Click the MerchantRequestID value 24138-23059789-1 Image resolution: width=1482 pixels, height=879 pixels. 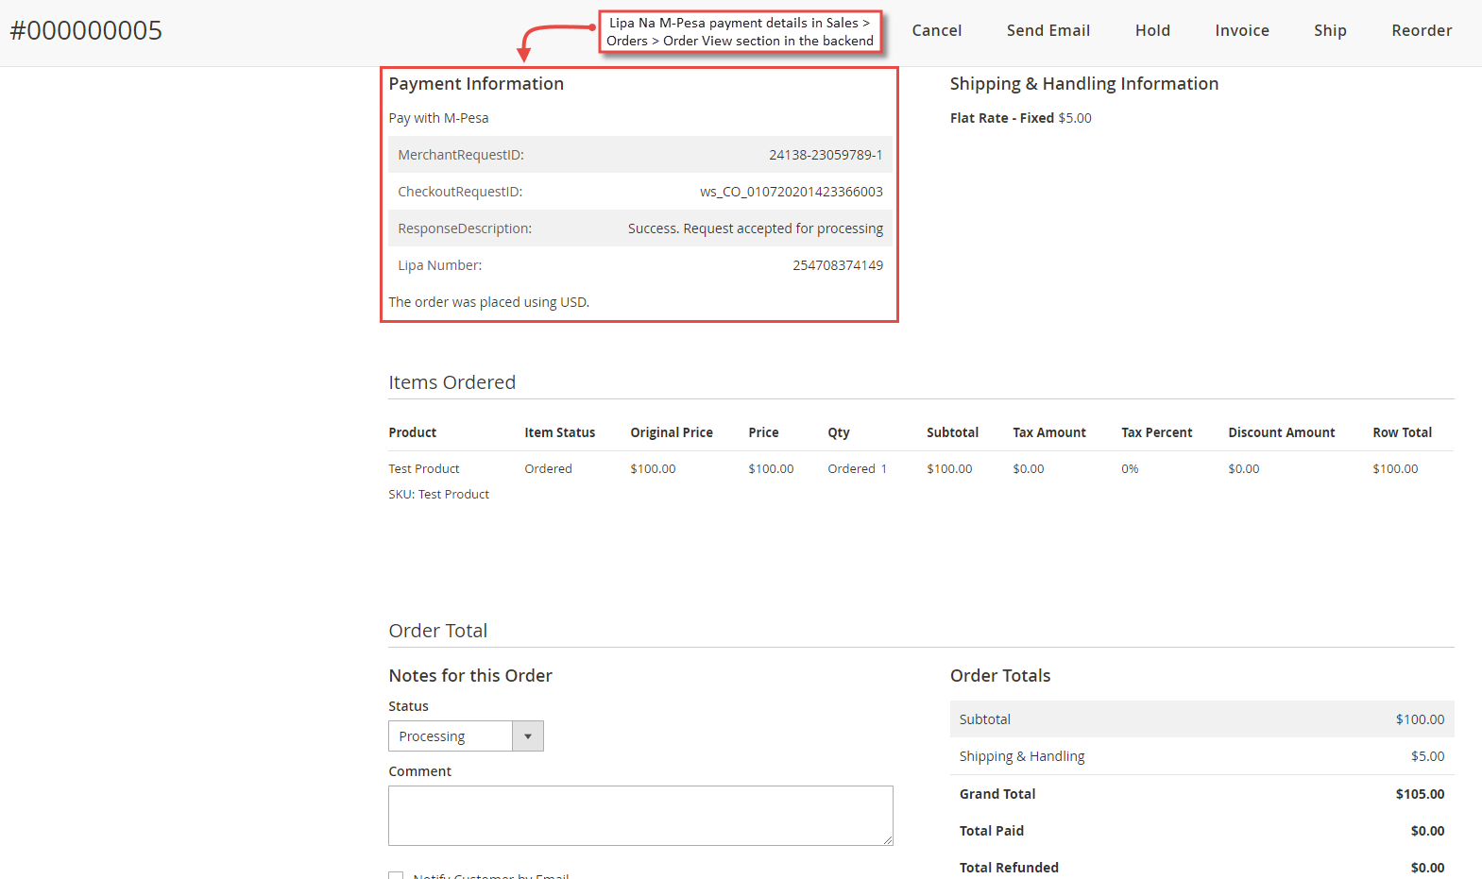pos(826,155)
